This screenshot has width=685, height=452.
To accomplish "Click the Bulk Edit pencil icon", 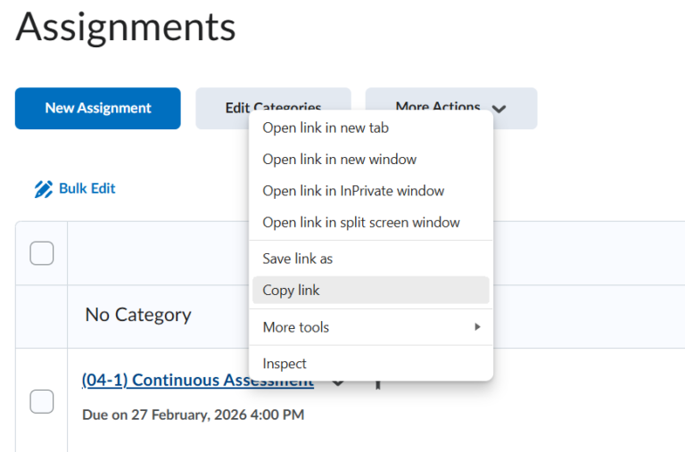I will [43, 189].
